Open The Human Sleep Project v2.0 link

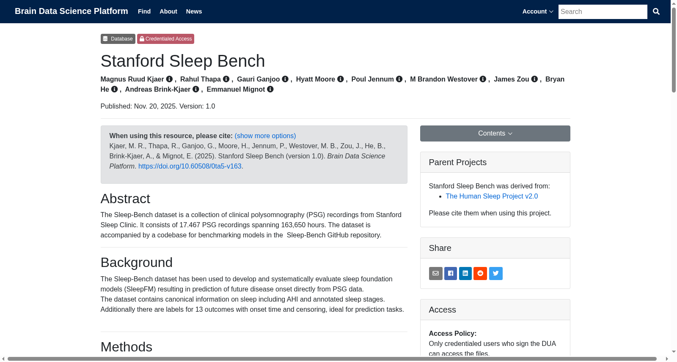coord(492,196)
